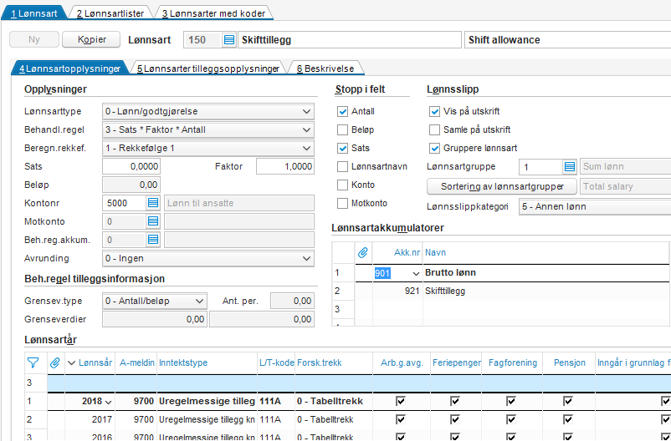Screen dimensions: 671x441
Task: Click the Lønnsart number field 150
Action: [202, 40]
